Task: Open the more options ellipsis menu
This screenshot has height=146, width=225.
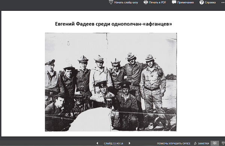Action: pos(223,3)
